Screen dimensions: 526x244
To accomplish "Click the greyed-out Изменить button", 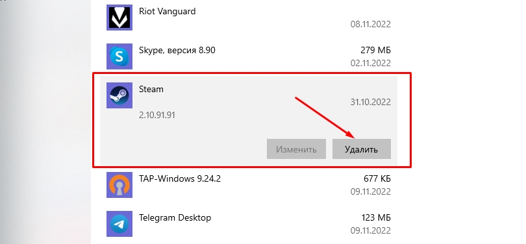I will click(x=296, y=149).
